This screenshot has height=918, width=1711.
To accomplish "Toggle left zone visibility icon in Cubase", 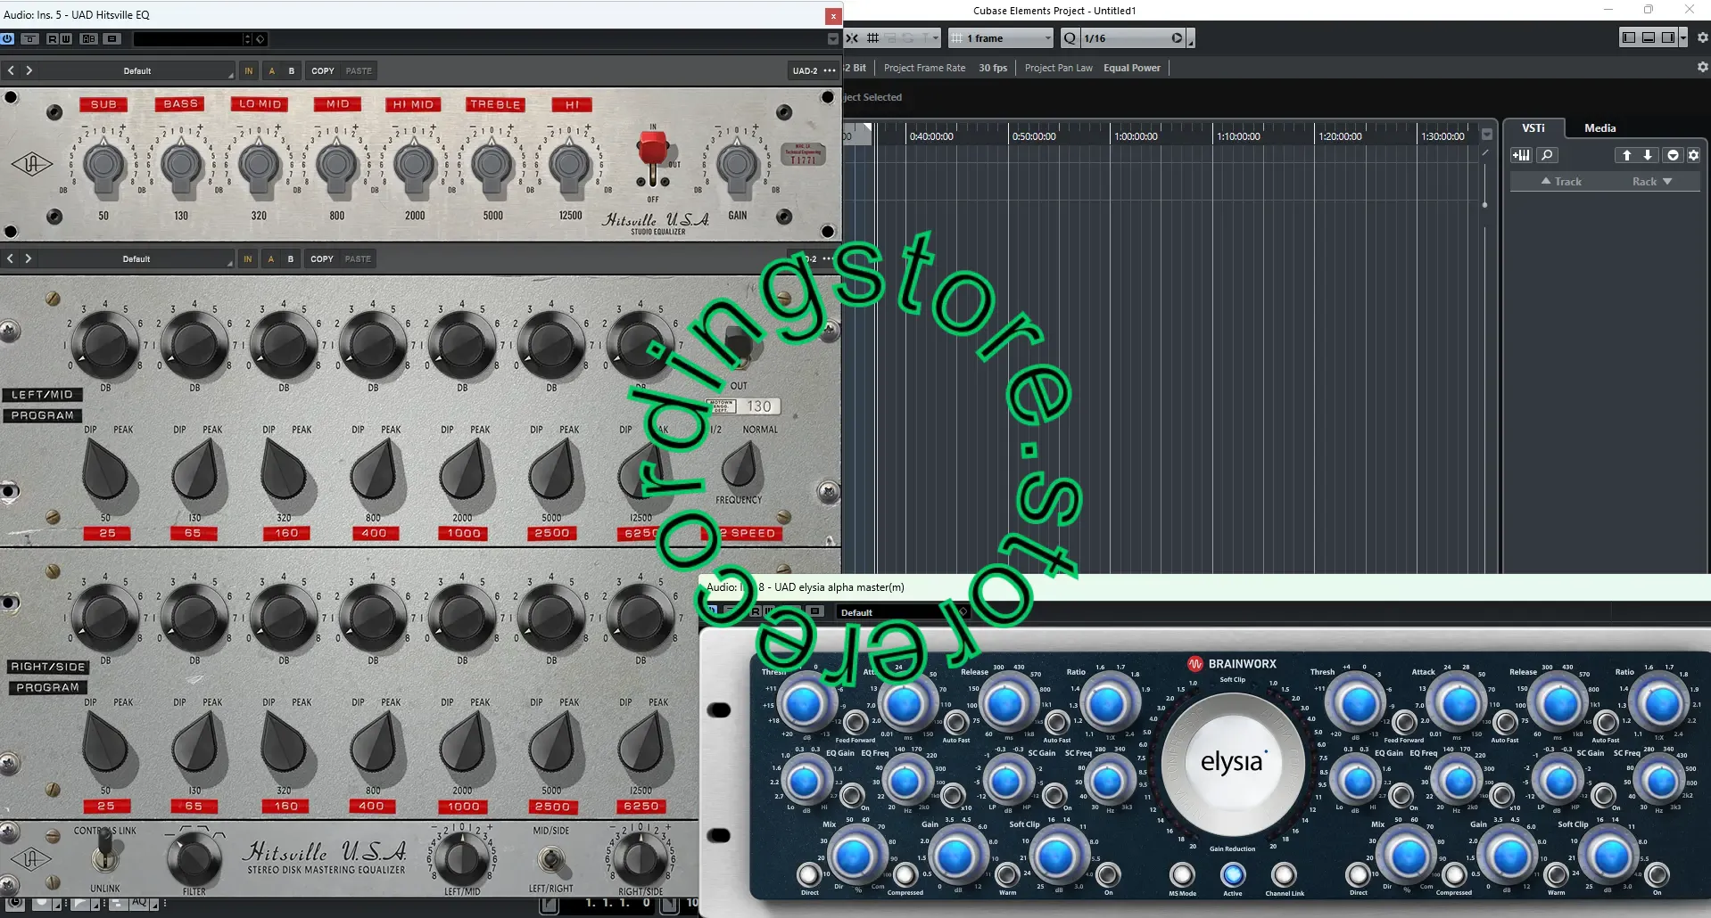I will [1628, 37].
